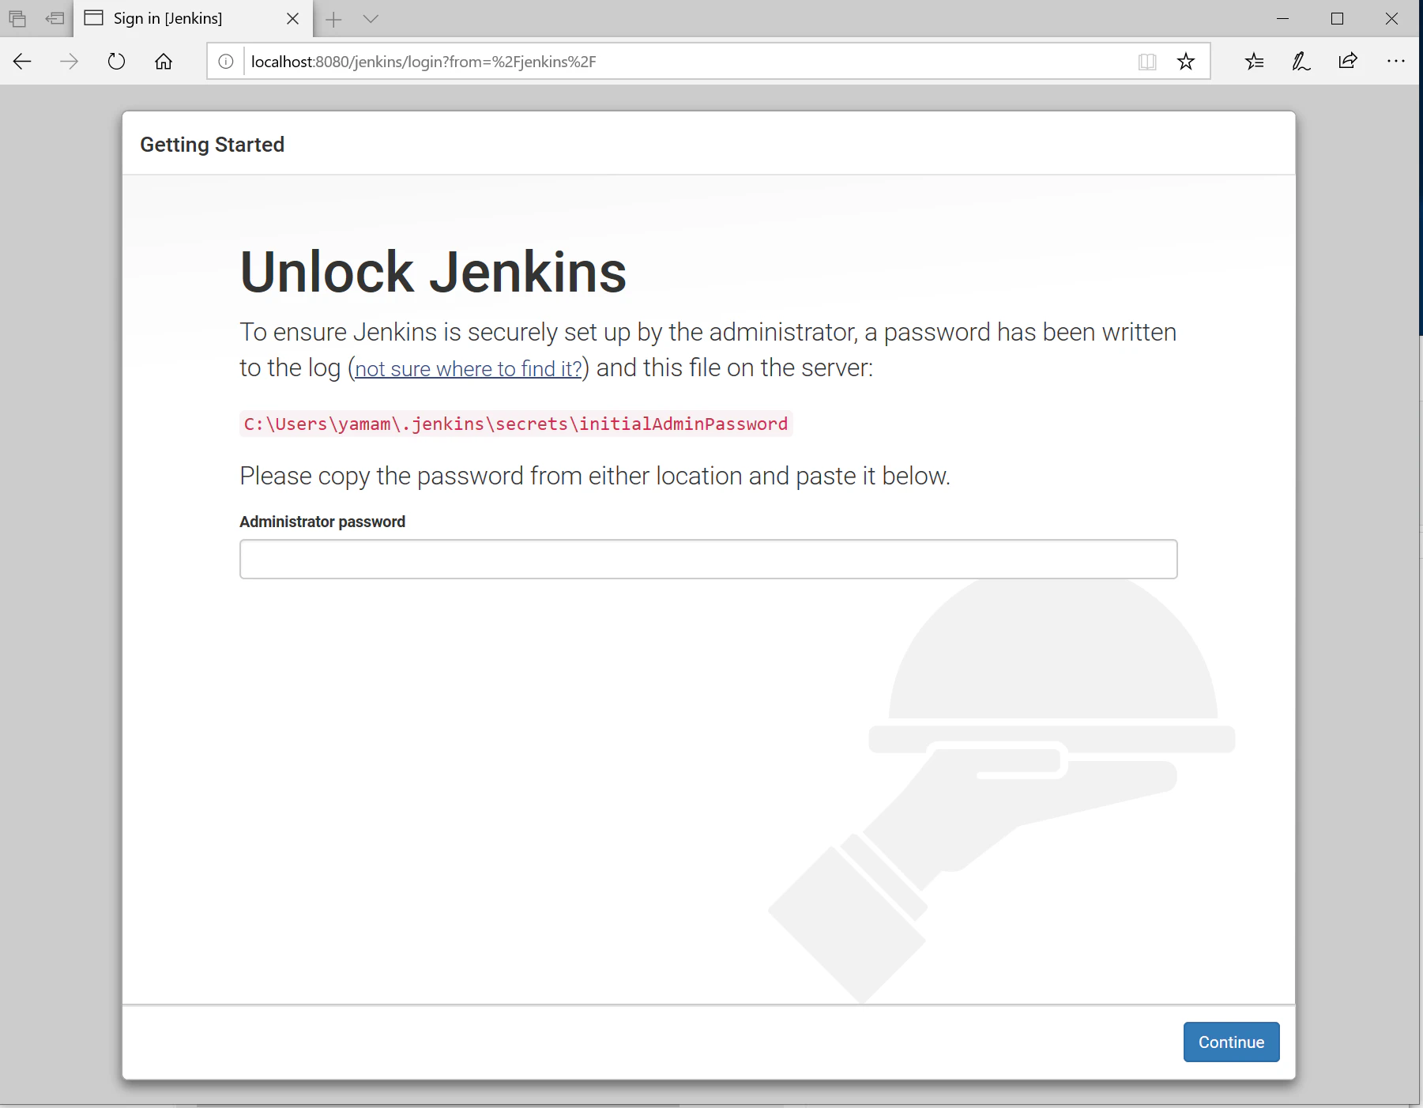Click the Getting Started title
Screen dimensions: 1423x1108
coord(213,145)
